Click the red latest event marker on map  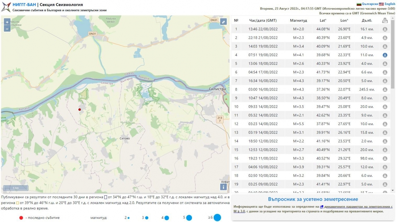80,110
